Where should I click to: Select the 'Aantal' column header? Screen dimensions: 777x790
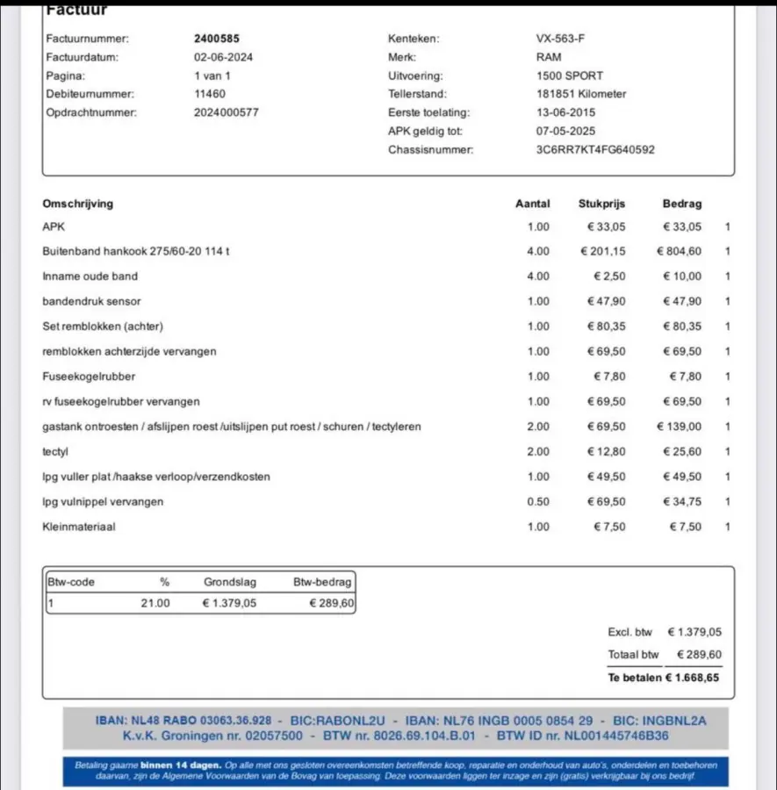pos(533,204)
